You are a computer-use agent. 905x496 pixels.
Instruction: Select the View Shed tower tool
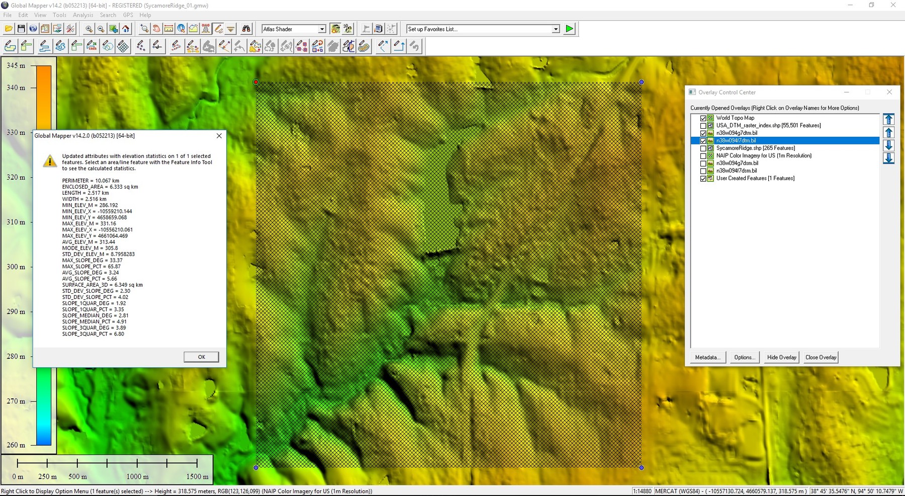coord(206,29)
